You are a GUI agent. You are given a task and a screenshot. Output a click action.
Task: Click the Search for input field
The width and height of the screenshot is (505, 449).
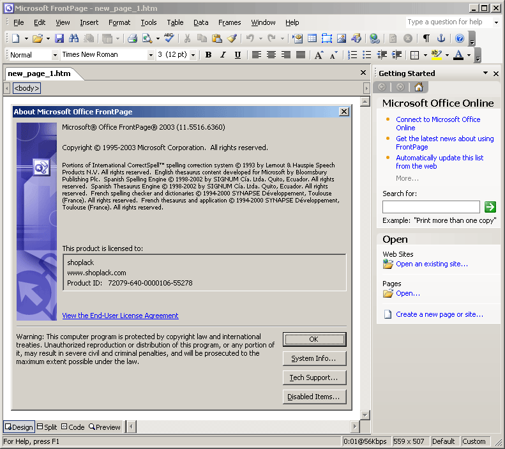[x=431, y=207]
